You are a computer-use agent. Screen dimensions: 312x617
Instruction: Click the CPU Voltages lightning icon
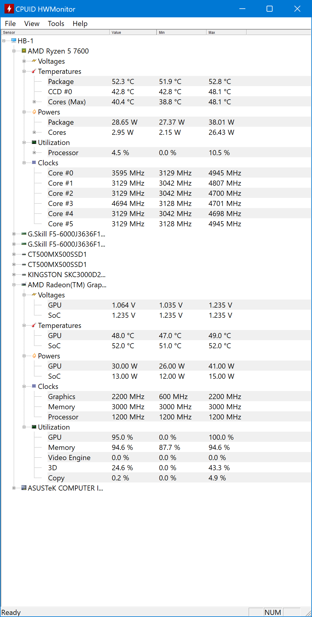point(34,61)
